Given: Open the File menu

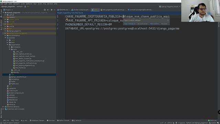Looking at the screenshot, I should click(2, 4).
